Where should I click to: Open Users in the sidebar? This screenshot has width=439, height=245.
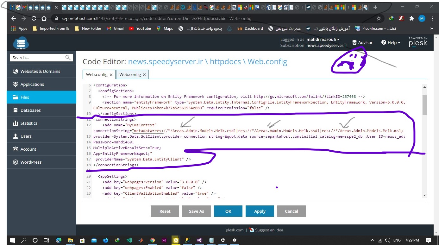point(41,136)
